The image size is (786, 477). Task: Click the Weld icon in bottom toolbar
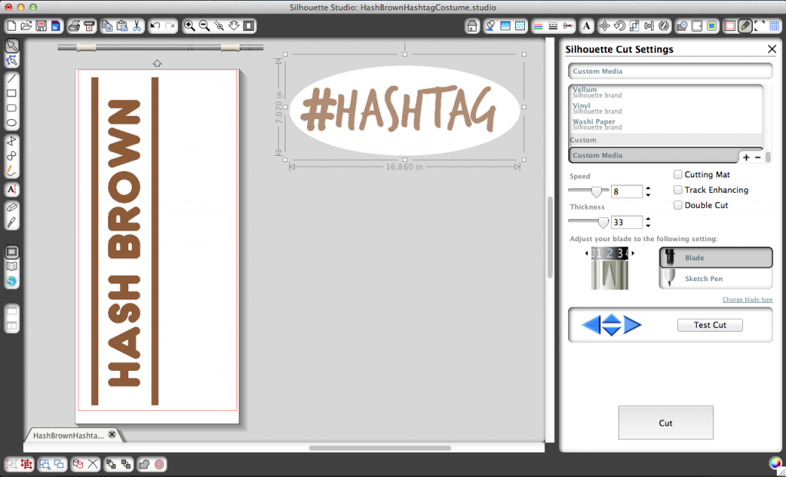click(x=144, y=465)
